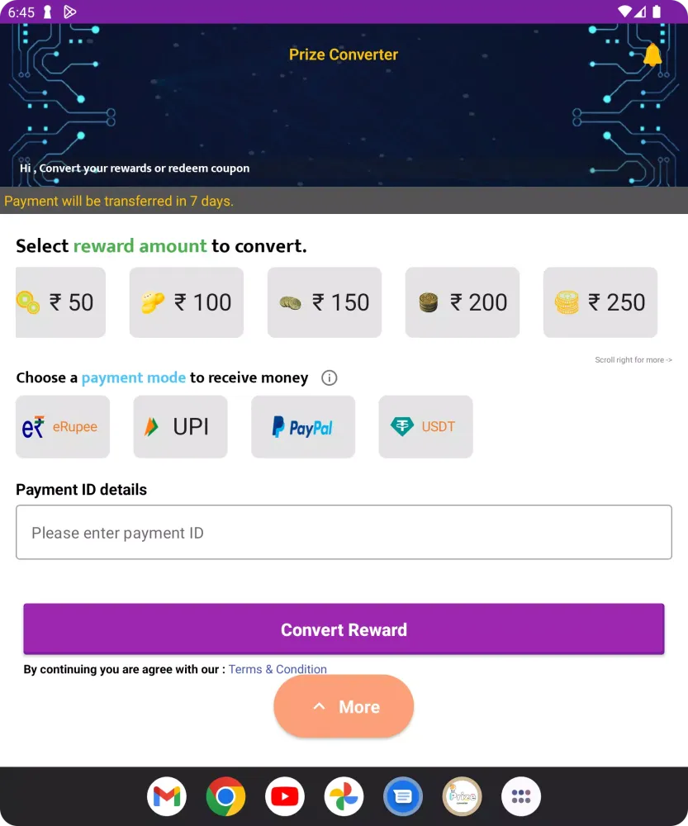
Task: Open Google Photos from the dock
Action: 344,797
